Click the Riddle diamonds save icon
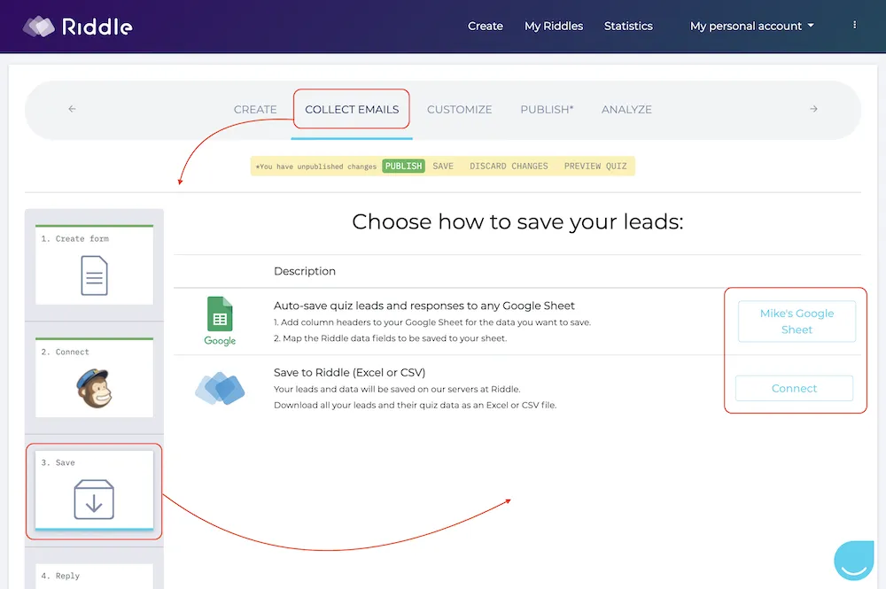This screenshot has width=886, height=589. [x=220, y=388]
